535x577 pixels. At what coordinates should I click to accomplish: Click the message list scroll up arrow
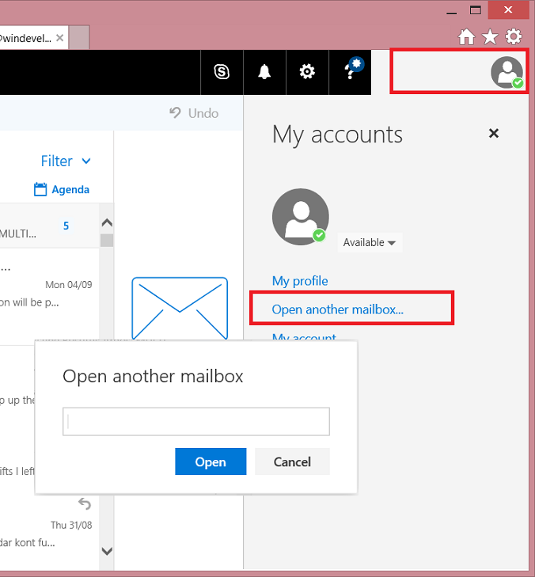click(107, 222)
